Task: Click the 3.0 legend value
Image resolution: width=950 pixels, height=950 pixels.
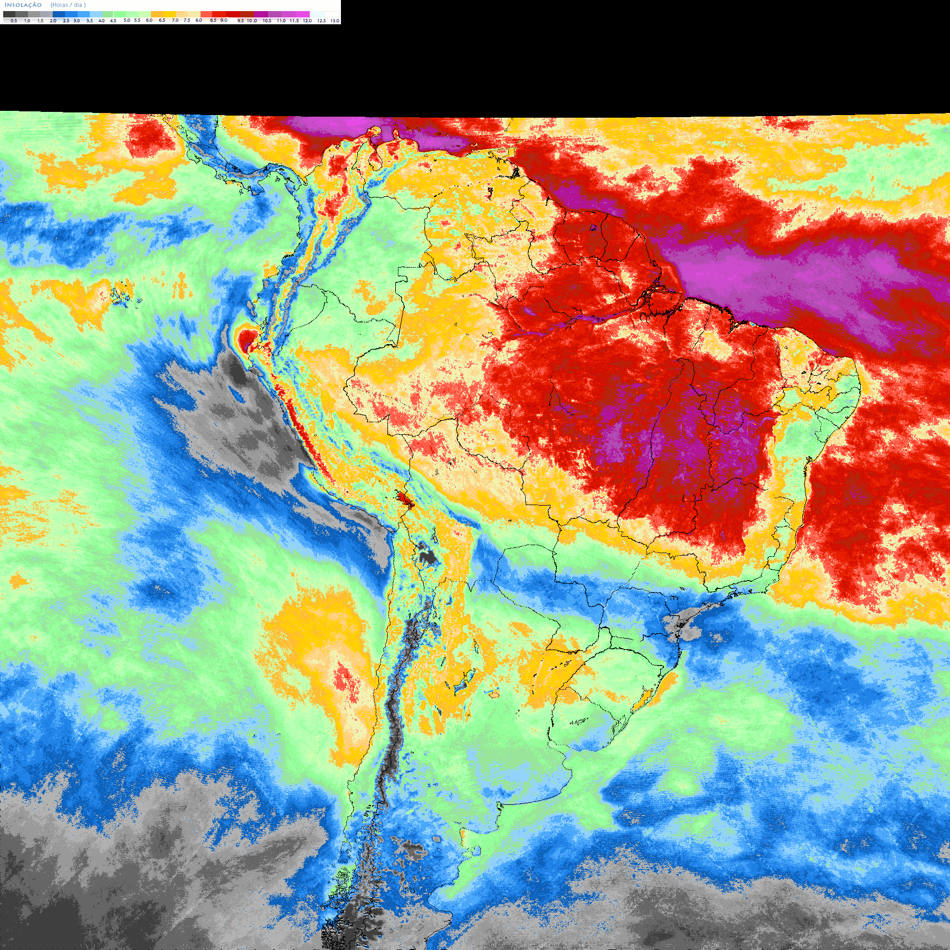Action: [77, 21]
